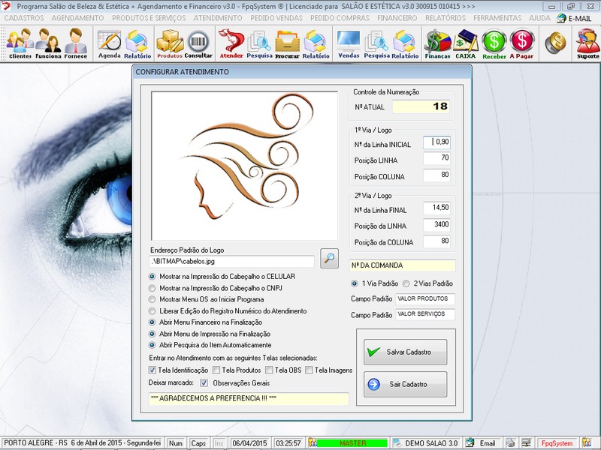Open the FINANCEIRO menu
Screen dimensions: 601x450
(x=397, y=17)
